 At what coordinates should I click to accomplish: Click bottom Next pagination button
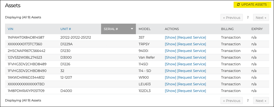[x=261, y=101]
